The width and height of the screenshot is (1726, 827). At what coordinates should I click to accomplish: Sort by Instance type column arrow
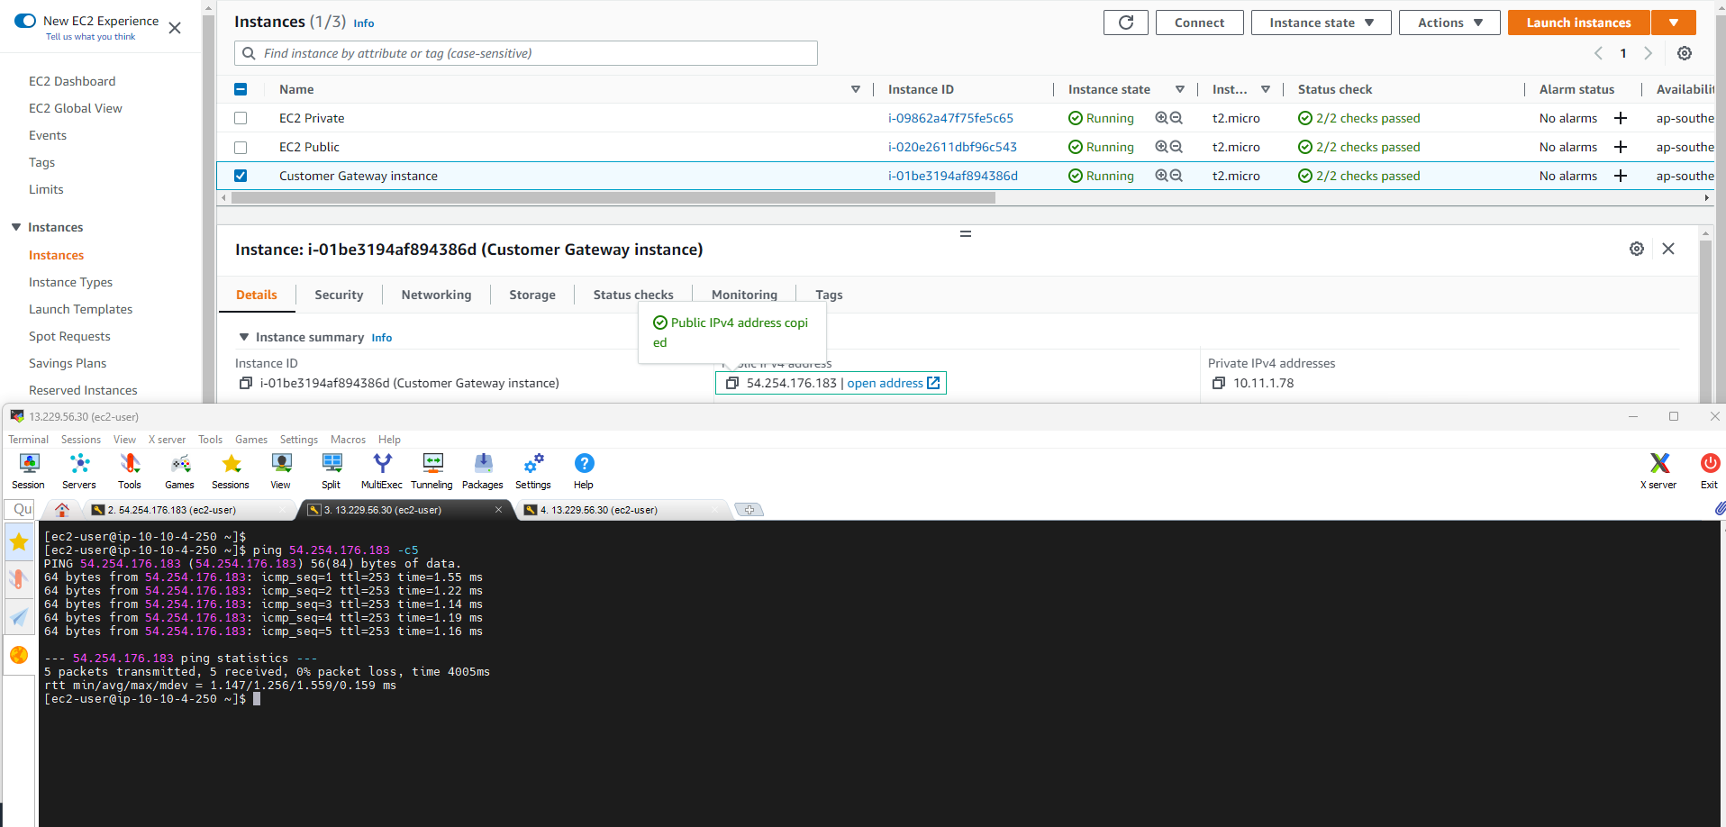click(1266, 89)
